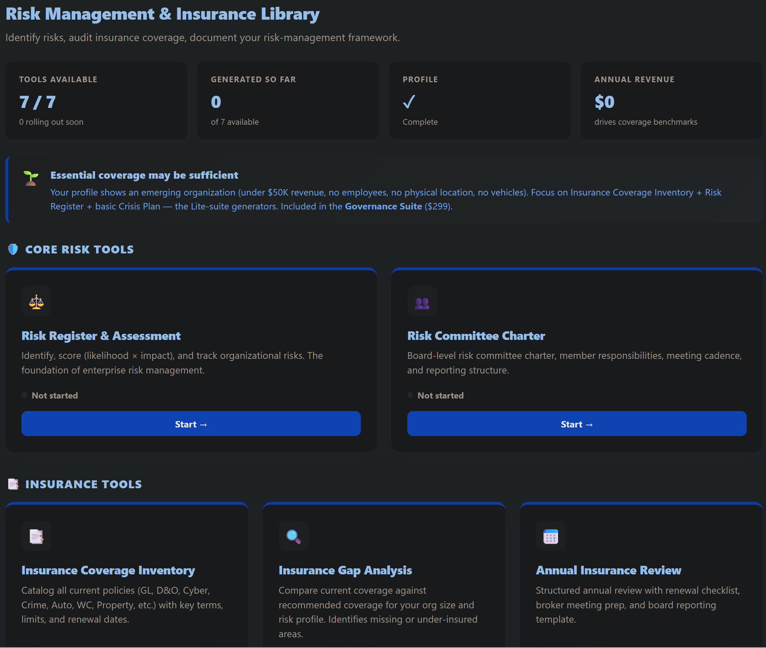The image size is (766, 648).
Task: Click the '0 rolling out soon' text
Action: point(51,122)
